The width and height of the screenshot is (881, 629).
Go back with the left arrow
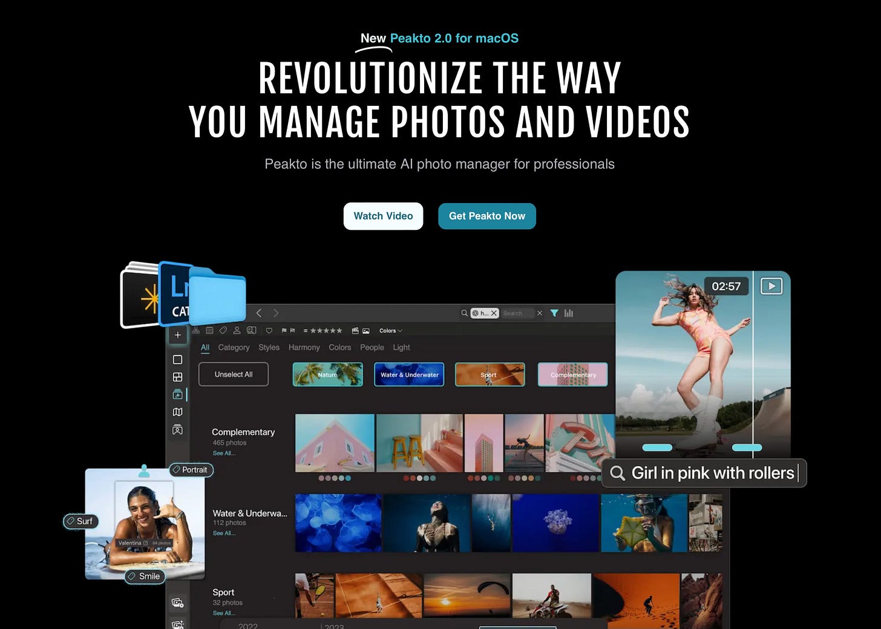tap(259, 313)
